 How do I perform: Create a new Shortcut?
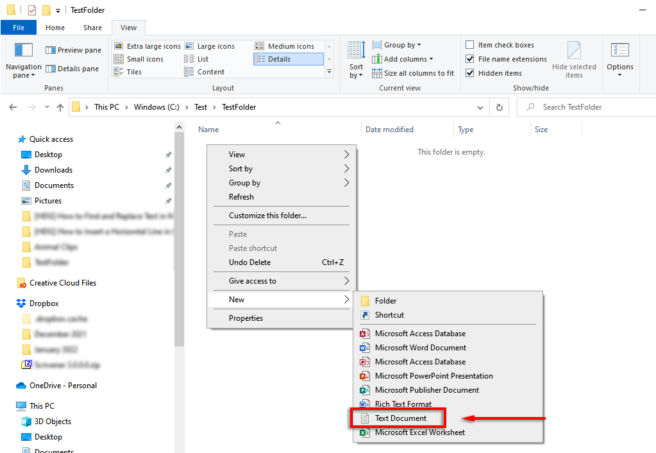448,315
